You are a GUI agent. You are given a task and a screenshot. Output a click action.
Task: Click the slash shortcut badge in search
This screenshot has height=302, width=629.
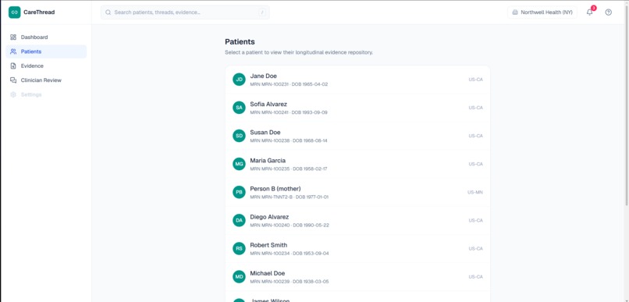(262, 12)
